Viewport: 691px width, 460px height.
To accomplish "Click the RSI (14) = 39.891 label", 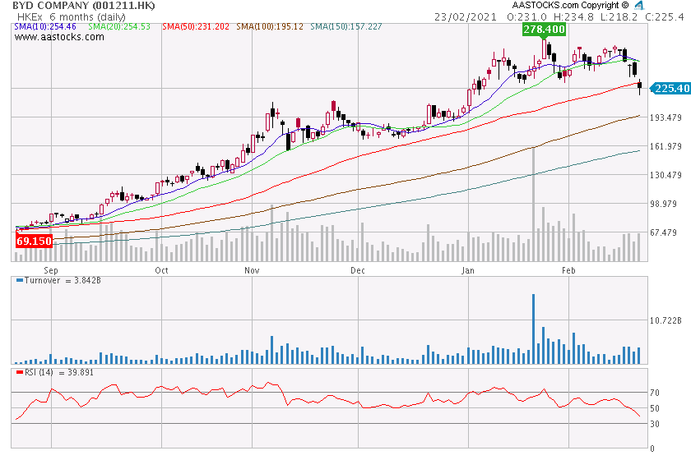I will pos(59,372).
